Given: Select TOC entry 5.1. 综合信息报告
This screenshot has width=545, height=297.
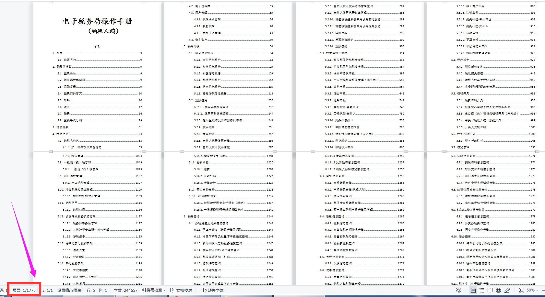Looking at the screenshot, I should [x=231, y=53].
